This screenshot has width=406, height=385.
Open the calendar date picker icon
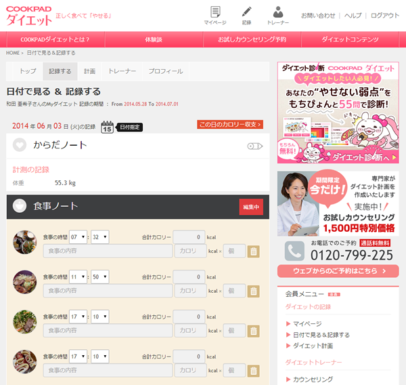(107, 126)
